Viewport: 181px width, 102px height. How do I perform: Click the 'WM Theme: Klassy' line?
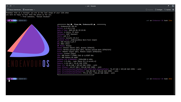(64, 46)
